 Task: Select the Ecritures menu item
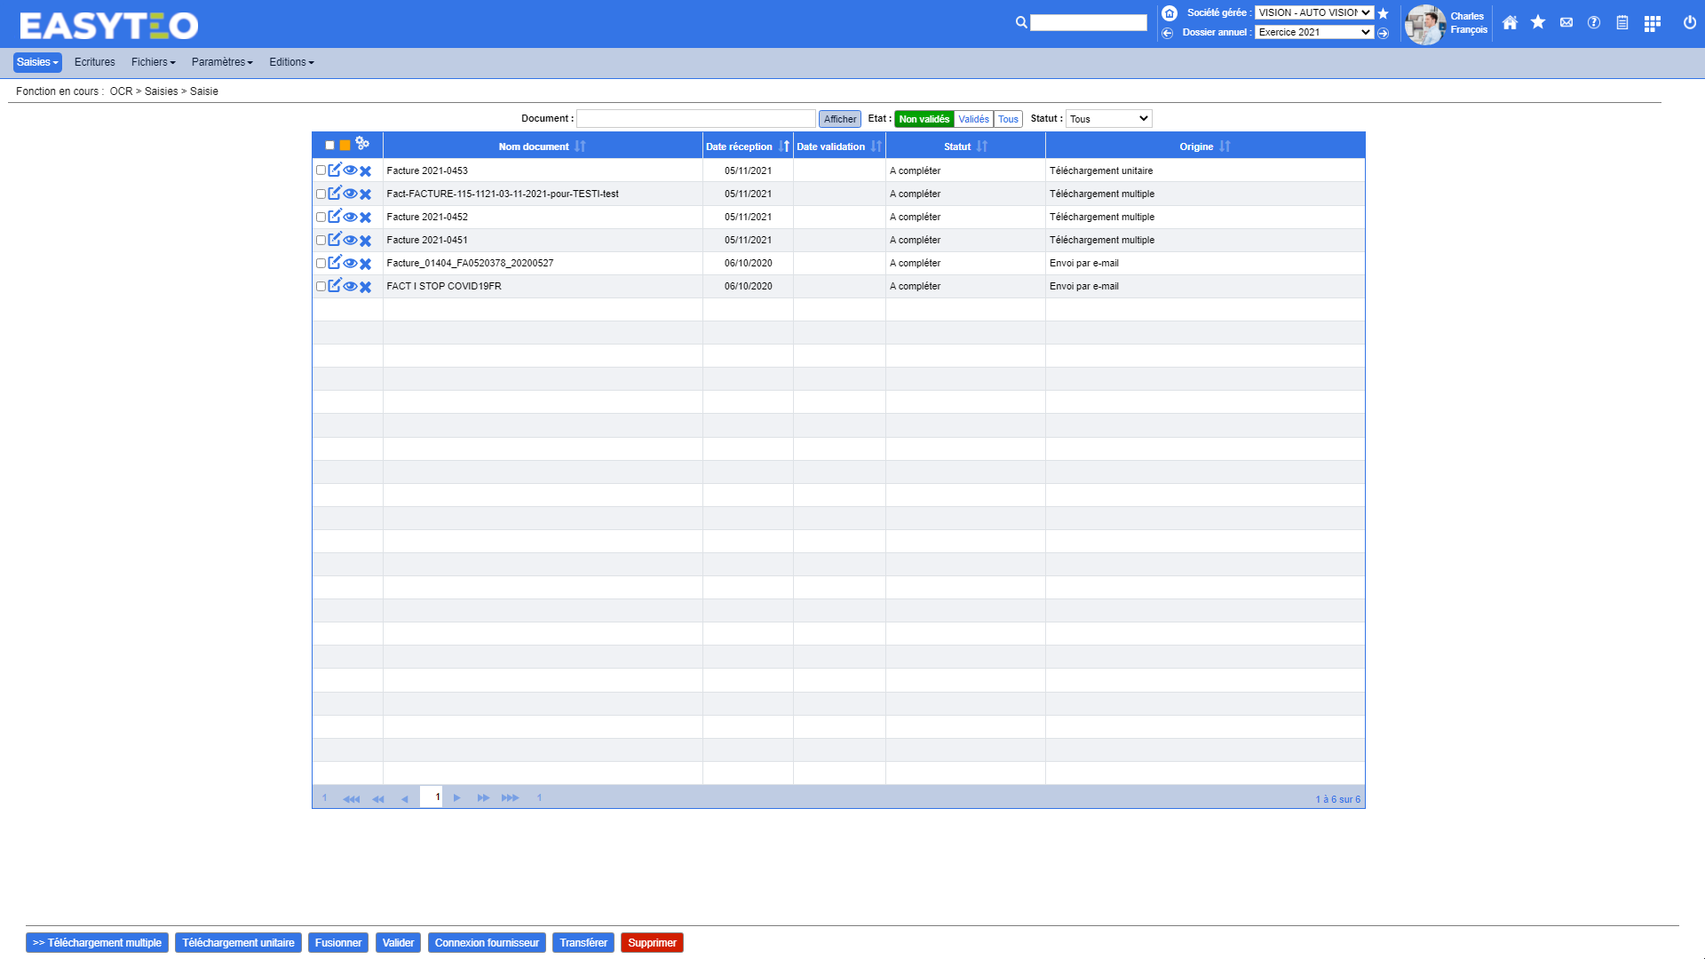(95, 62)
